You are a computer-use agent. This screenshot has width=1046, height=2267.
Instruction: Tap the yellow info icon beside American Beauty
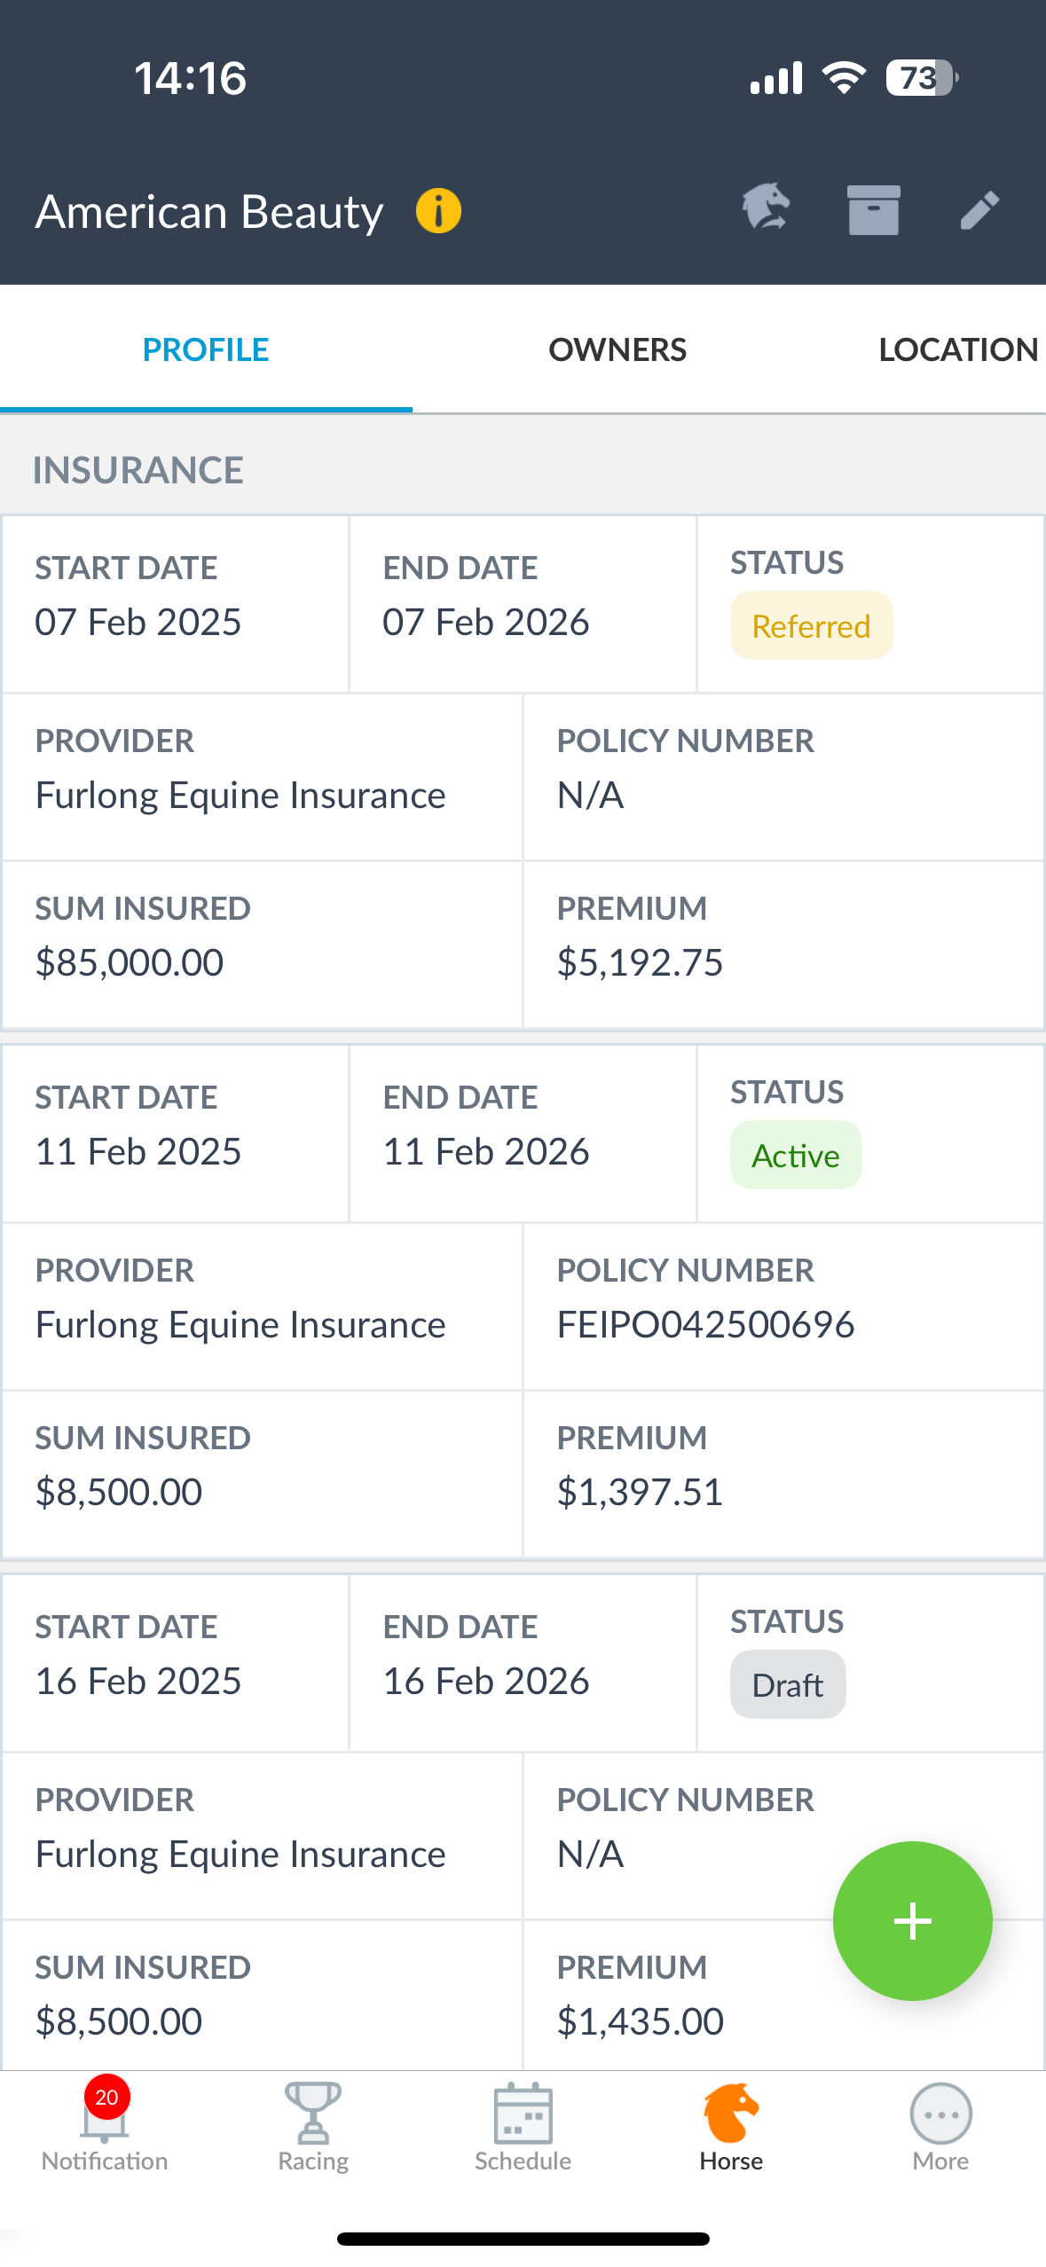438,211
